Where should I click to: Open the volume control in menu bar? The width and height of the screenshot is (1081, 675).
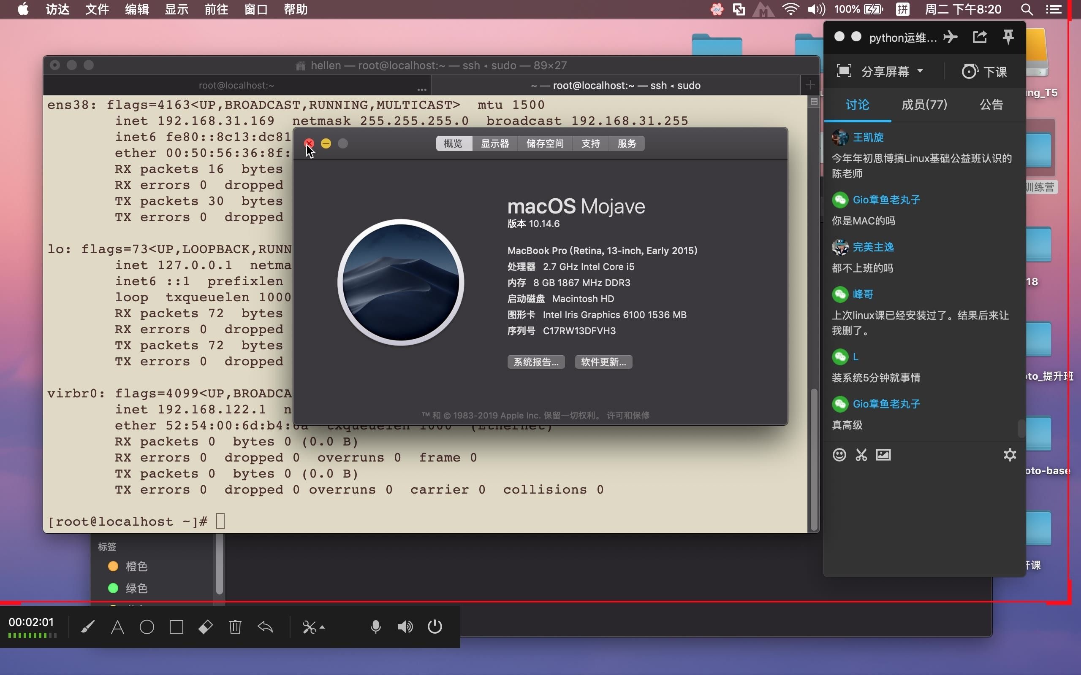tap(816, 9)
